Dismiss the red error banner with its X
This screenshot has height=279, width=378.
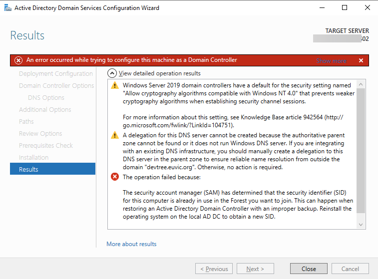click(x=361, y=60)
